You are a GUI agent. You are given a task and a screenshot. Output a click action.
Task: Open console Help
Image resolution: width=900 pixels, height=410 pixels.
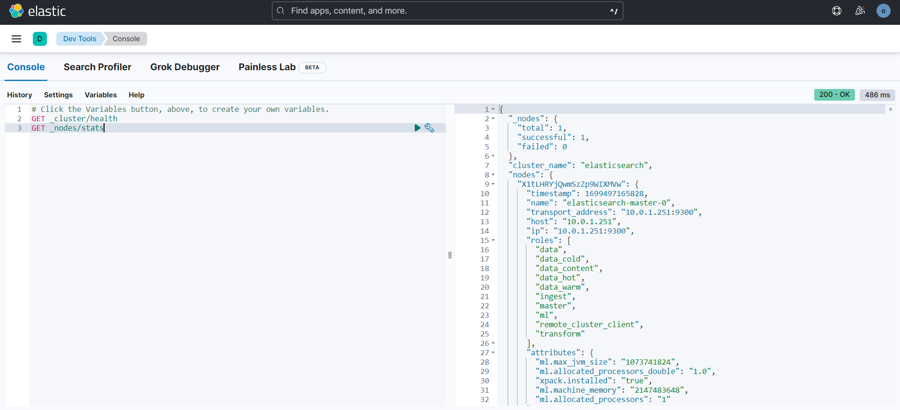(136, 95)
